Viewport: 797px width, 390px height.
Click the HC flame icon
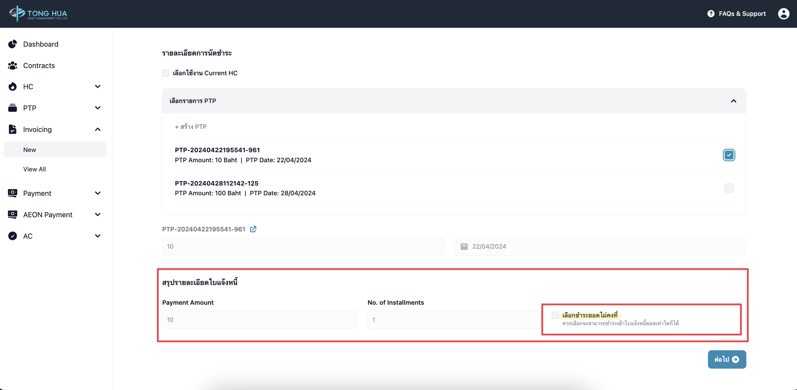[12, 87]
